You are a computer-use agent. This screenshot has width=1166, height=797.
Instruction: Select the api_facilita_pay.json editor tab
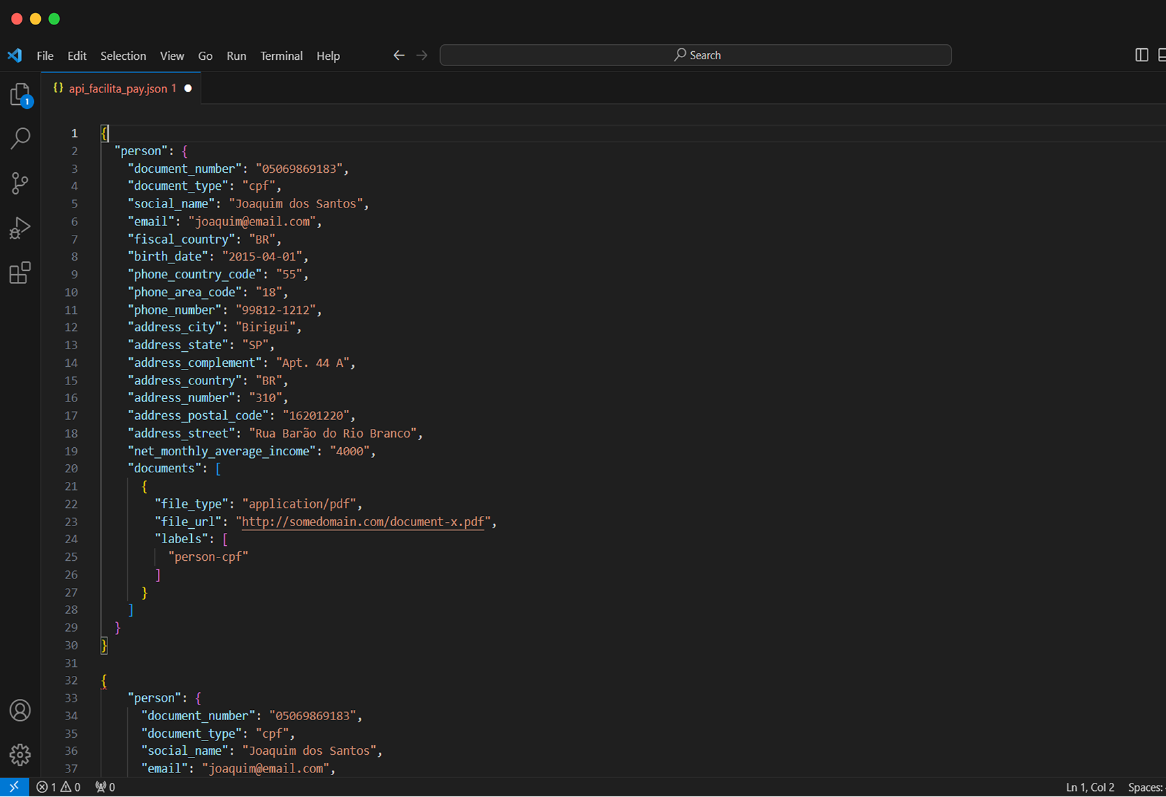[x=117, y=88]
